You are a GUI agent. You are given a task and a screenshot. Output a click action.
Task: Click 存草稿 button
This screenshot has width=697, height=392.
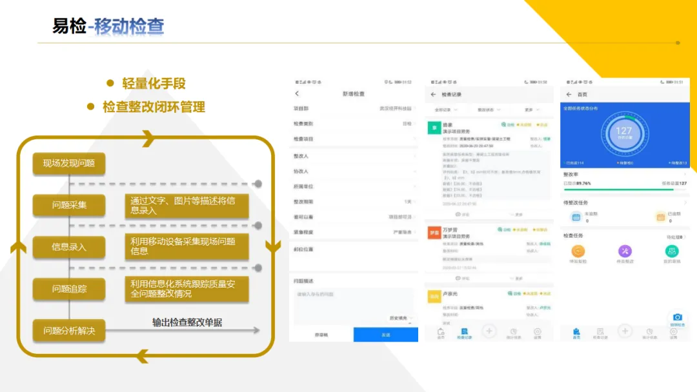[321, 335]
